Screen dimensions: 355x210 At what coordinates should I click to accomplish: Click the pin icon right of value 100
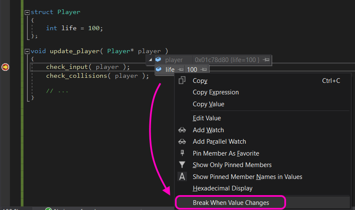click(204, 70)
